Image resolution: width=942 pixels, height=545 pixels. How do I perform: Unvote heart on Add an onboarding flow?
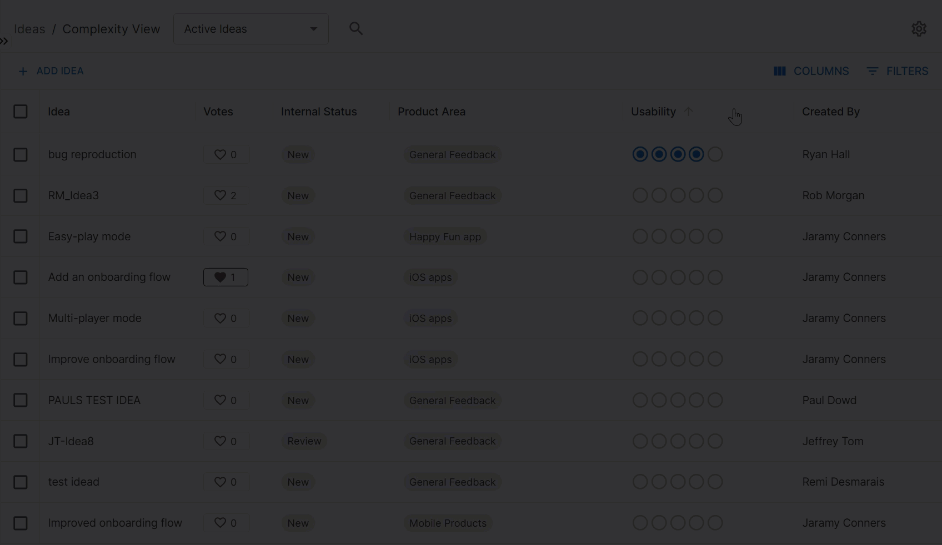tap(220, 277)
